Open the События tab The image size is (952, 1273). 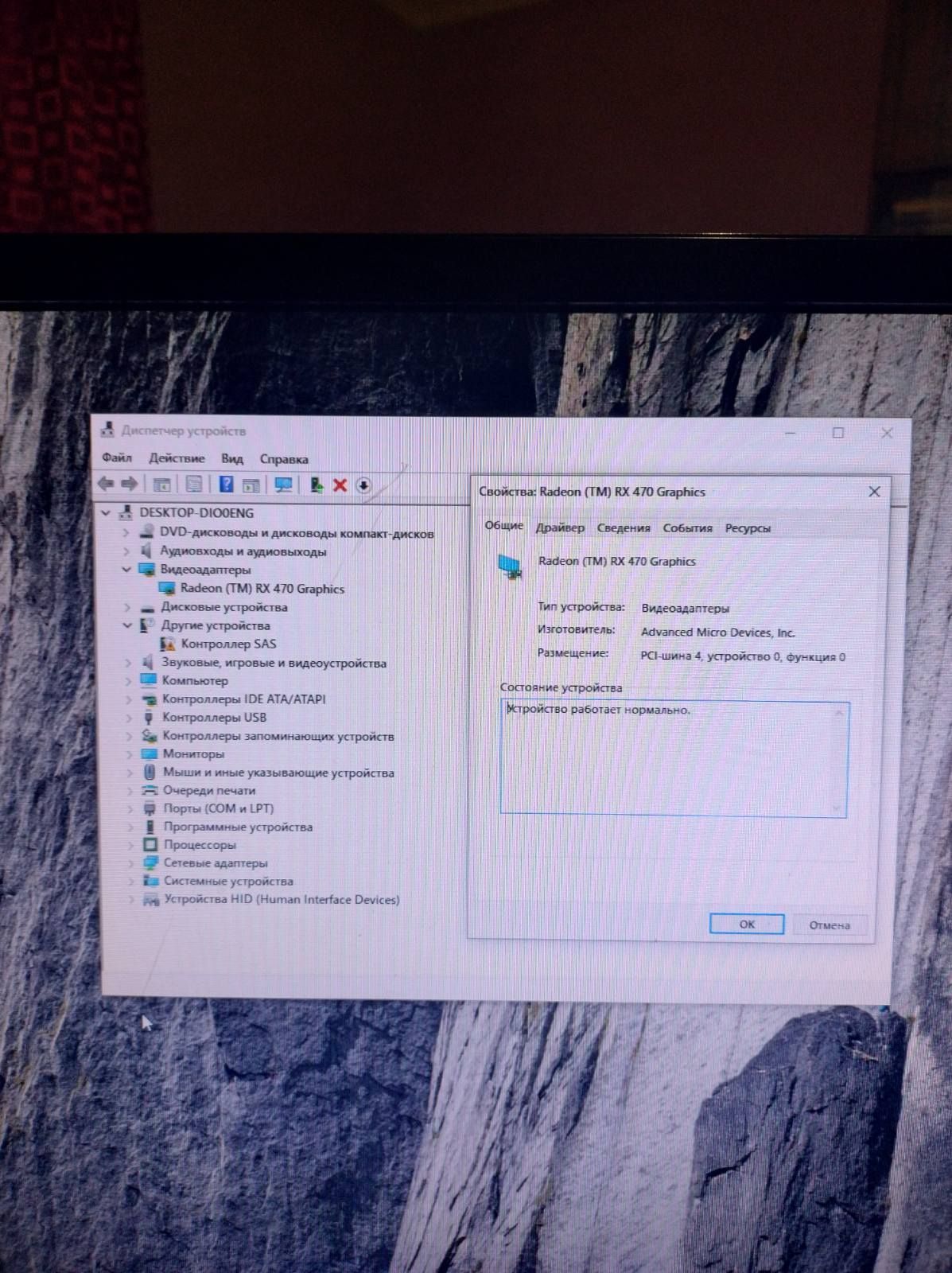coord(687,527)
